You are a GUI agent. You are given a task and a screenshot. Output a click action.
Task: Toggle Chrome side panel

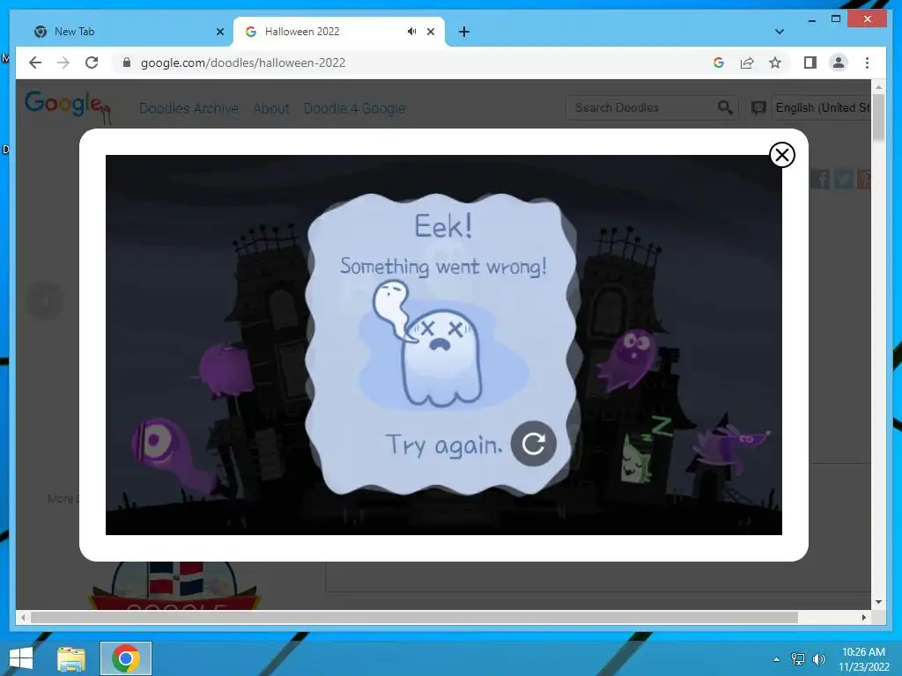click(x=810, y=62)
